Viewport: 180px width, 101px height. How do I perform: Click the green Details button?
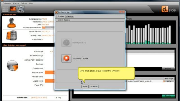(x=168, y=96)
